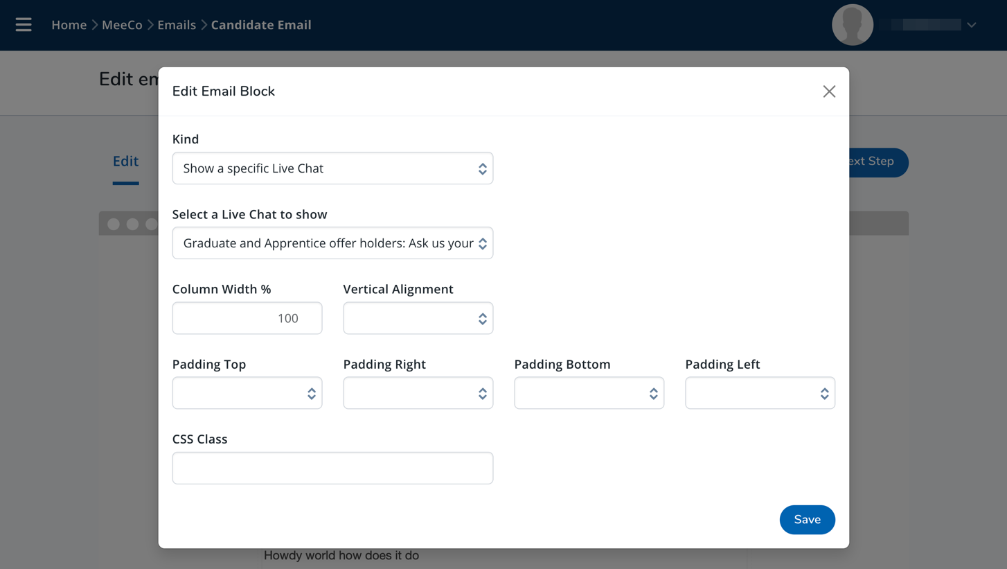The height and width of the screenshot is (569, 1007).
Task: Expand the user account chevron menu
Action: pyautogui.click(x=972, y=25)
